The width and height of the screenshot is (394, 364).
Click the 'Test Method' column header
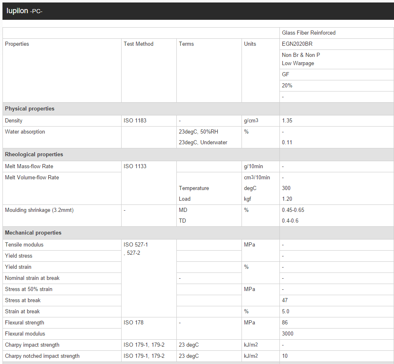click(x=138, y=44)
